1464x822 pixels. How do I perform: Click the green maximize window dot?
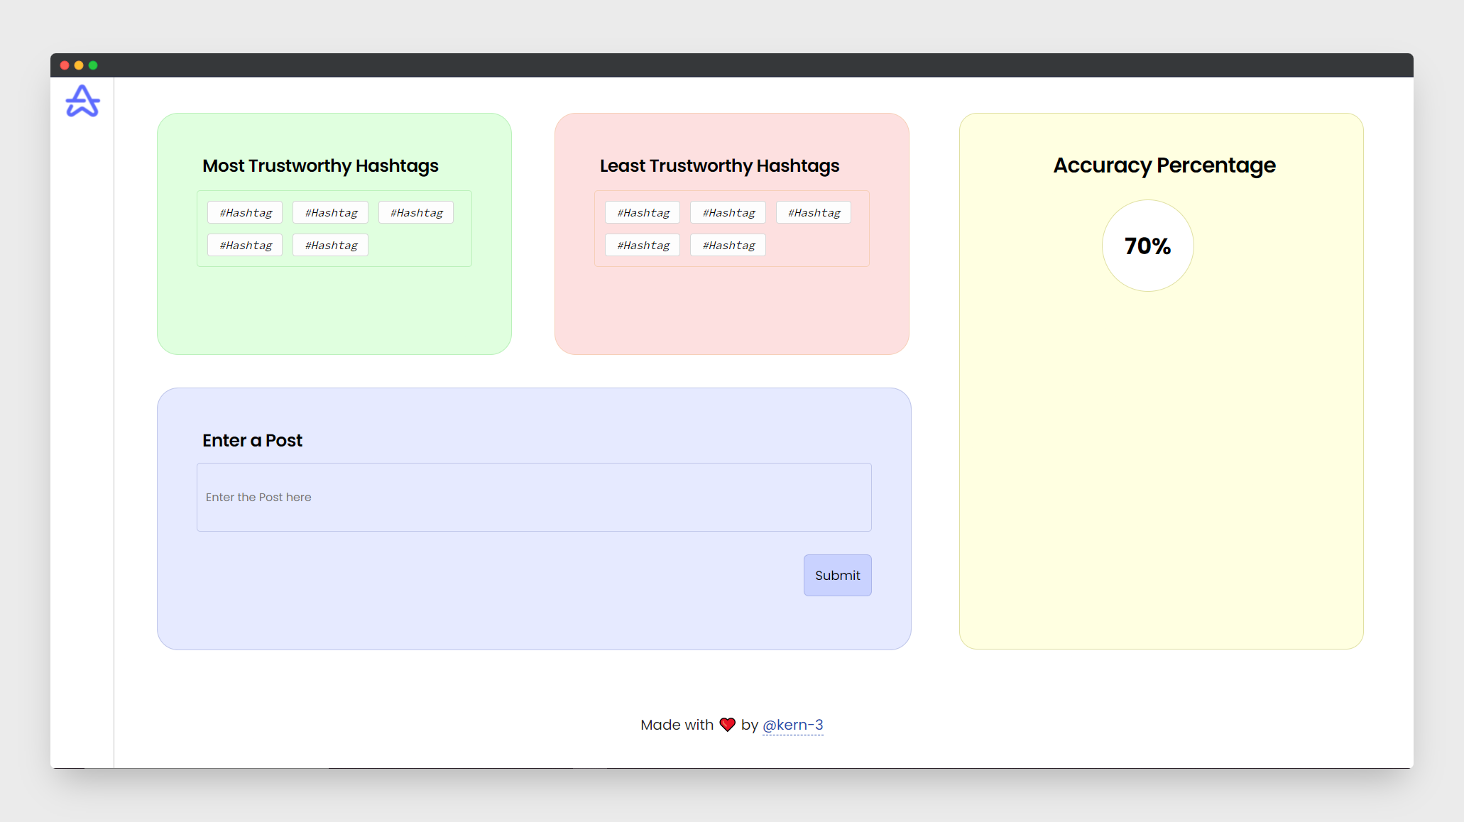[93, 65]
